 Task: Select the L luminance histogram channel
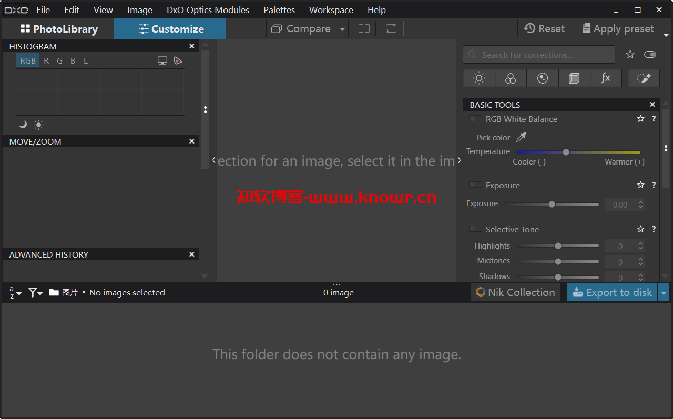tap(86, 61)
